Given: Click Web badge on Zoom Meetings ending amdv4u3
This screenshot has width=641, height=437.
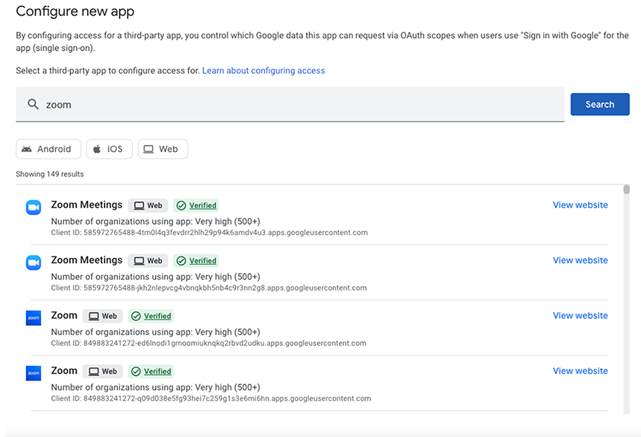Looking at the screenshot, I should pyautogui.click(x=148, y=205).
